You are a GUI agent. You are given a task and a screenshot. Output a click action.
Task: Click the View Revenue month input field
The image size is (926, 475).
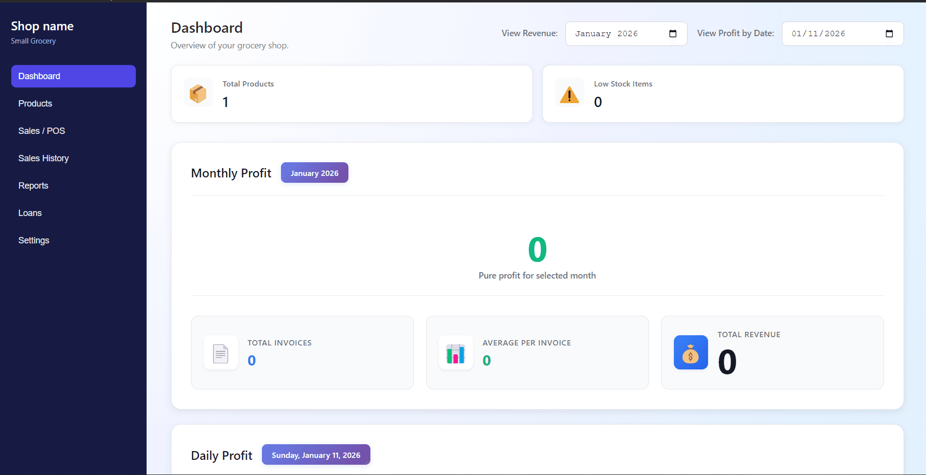click(x=626, y=34)
